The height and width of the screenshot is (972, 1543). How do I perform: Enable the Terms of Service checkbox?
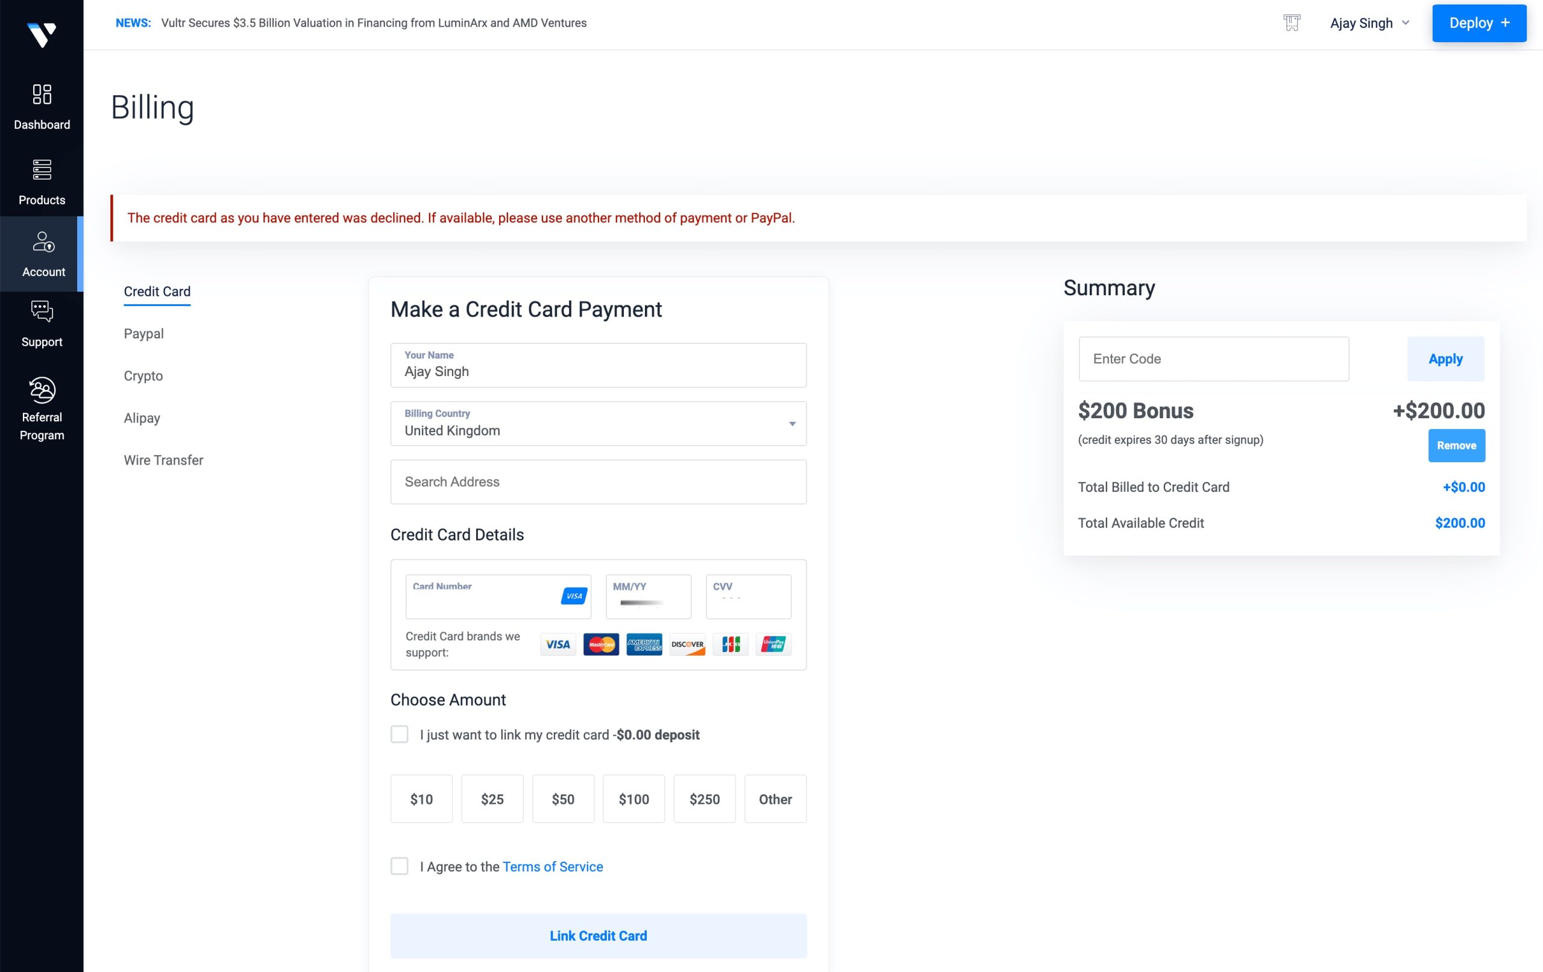click(400, 865)
